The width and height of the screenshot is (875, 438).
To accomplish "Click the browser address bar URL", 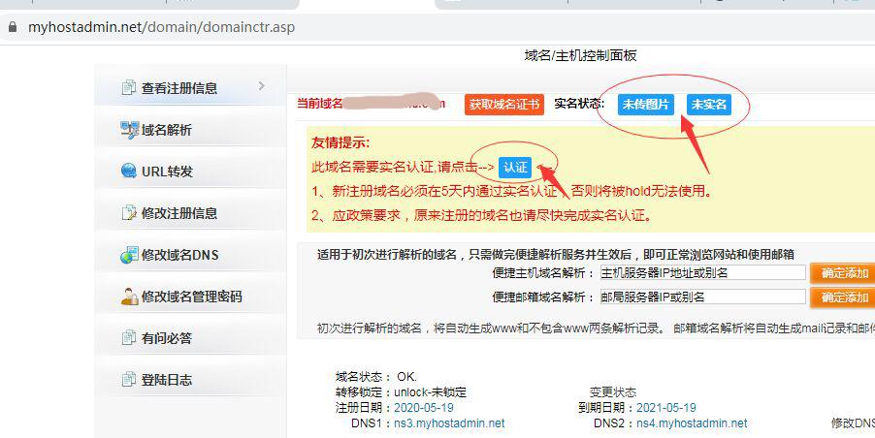I will [162, 27].
